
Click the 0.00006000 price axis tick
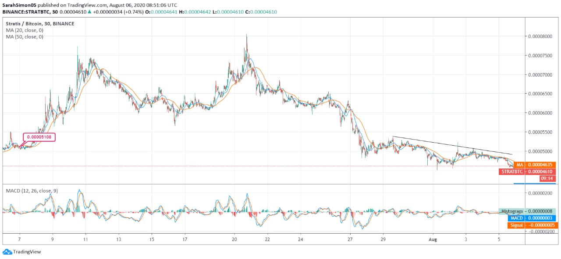540,113
